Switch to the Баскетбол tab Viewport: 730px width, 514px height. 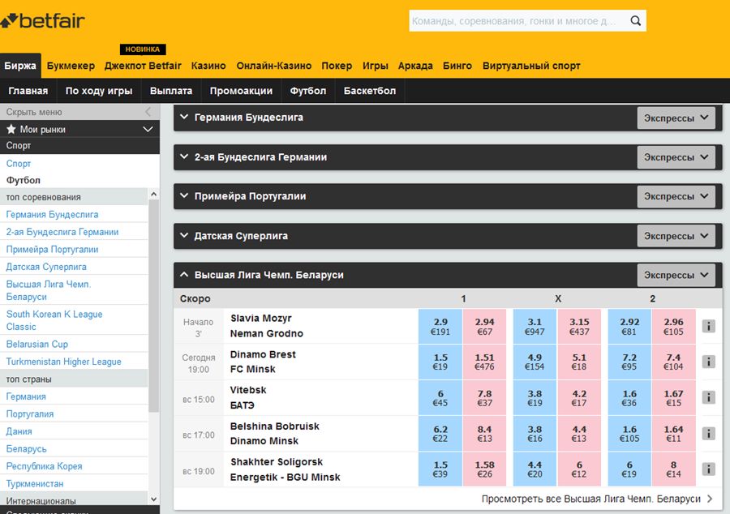coord(369,92)
